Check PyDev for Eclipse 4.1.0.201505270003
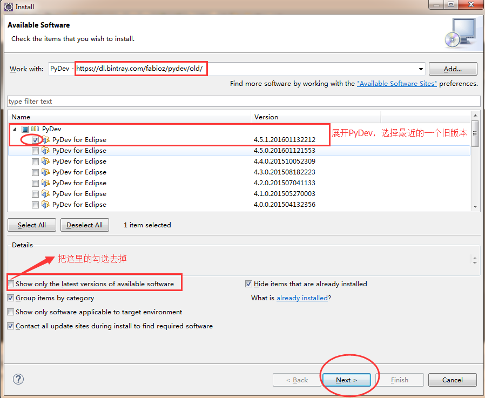The height and width of the screenshot is (398, 485). click(35, 194)
